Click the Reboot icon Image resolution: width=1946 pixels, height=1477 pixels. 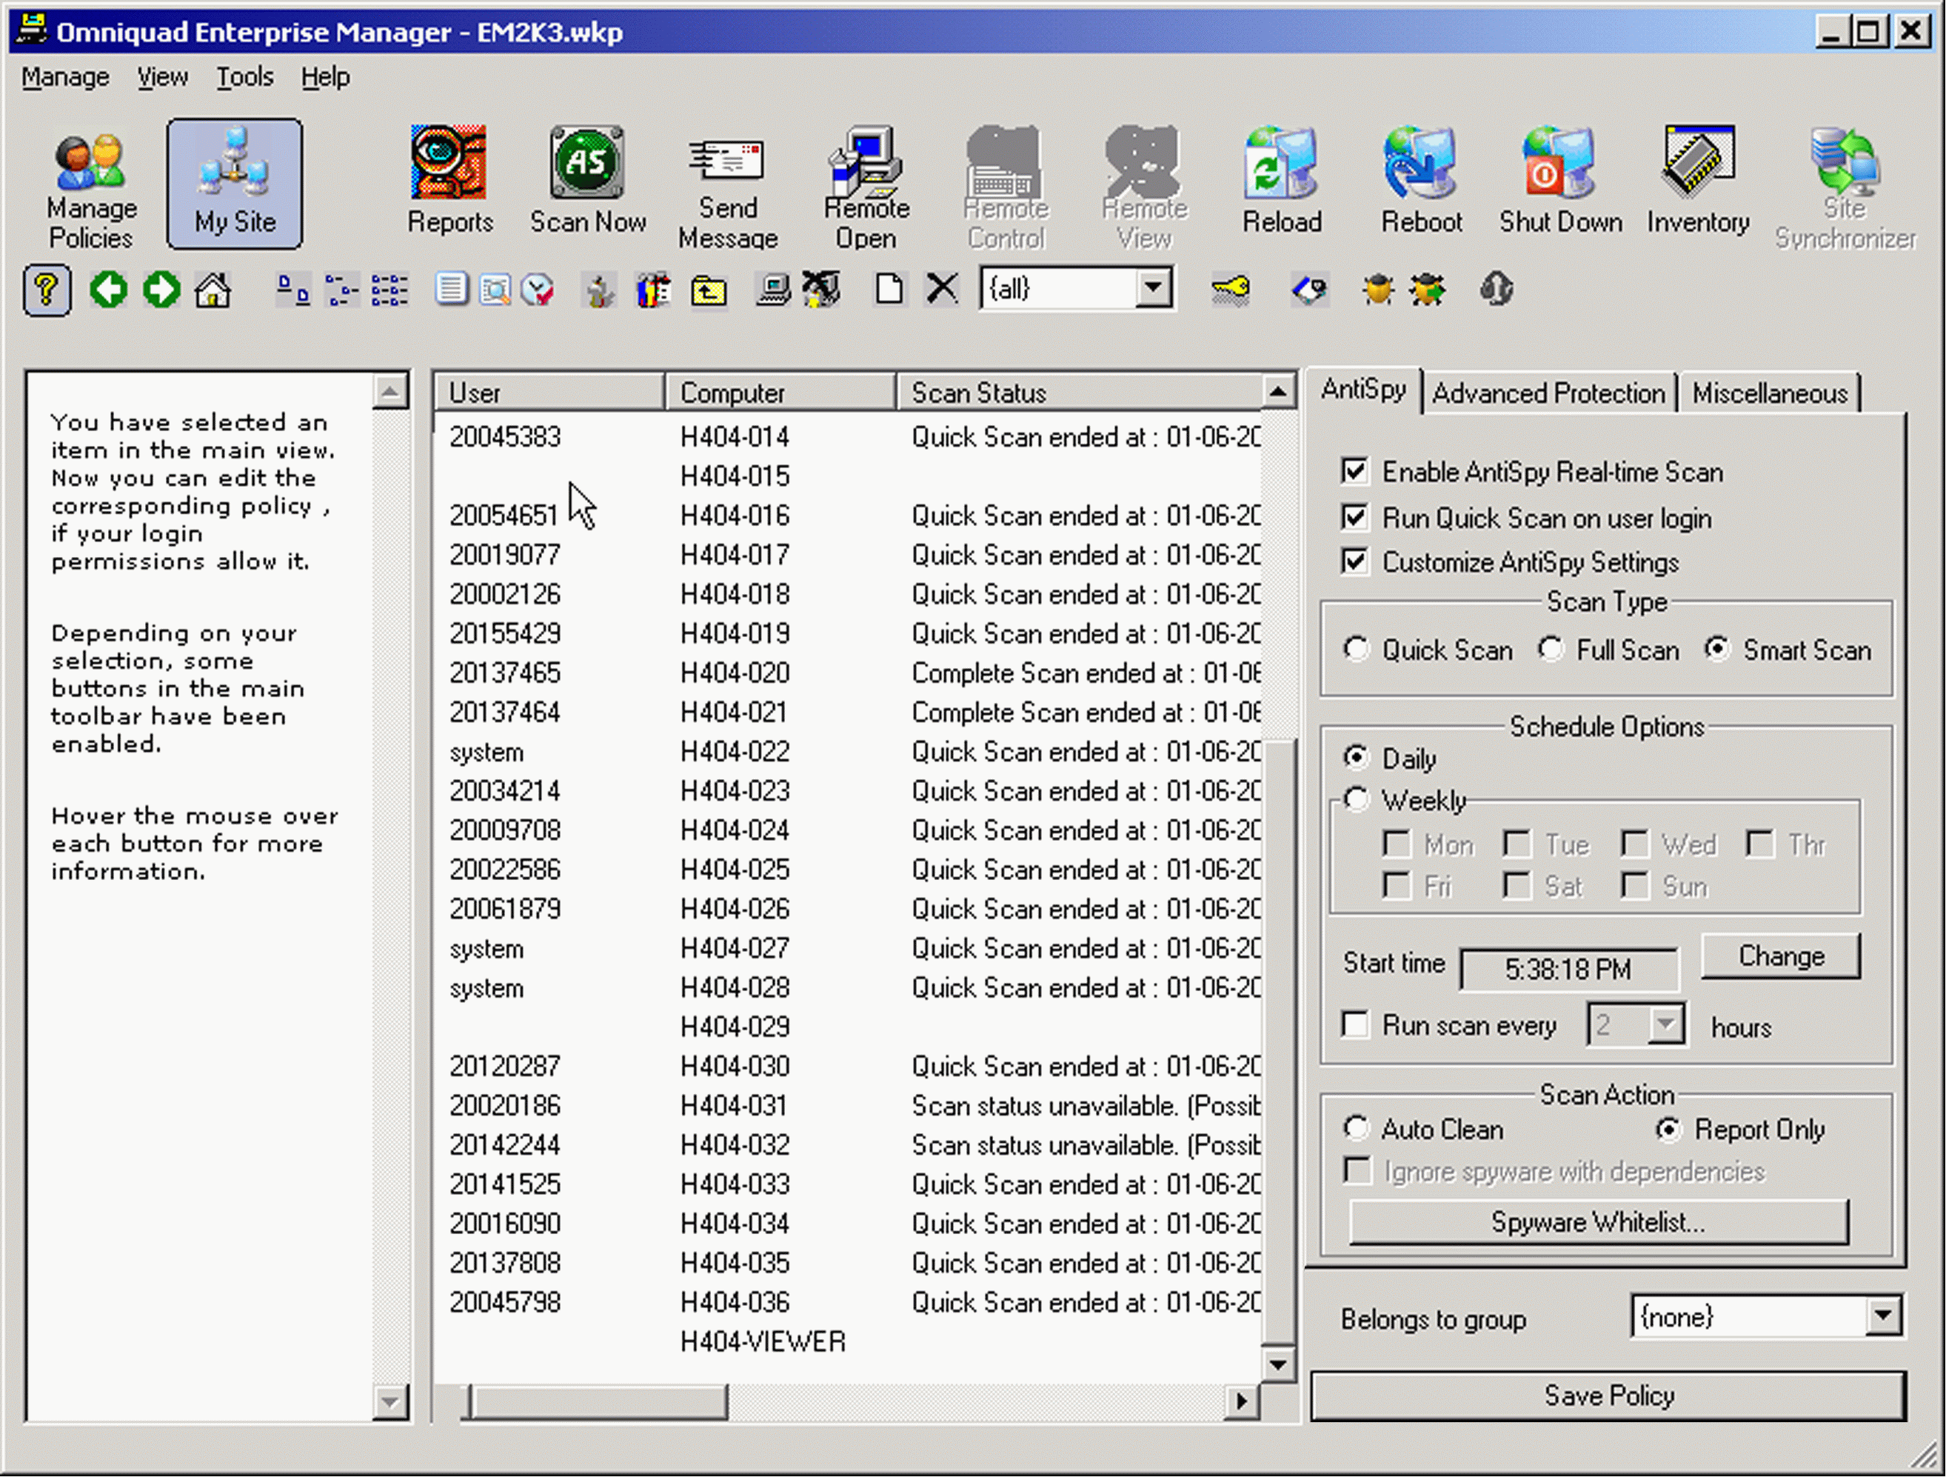coord(1421,181)
